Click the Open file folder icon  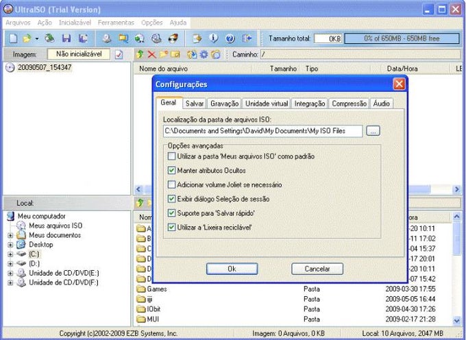click(27, 38)
